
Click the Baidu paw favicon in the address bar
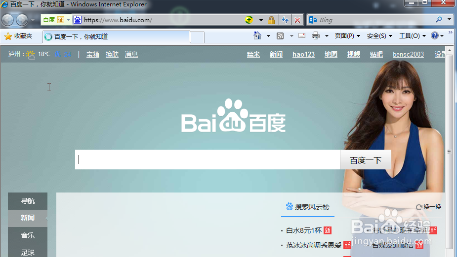78,20
